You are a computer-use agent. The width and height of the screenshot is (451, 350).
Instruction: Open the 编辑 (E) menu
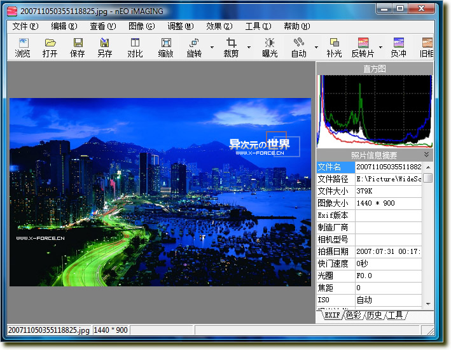64,27
